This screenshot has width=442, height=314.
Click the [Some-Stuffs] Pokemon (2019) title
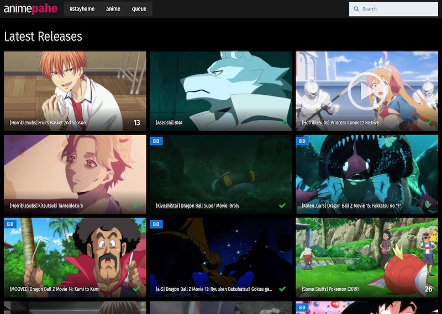330,289
